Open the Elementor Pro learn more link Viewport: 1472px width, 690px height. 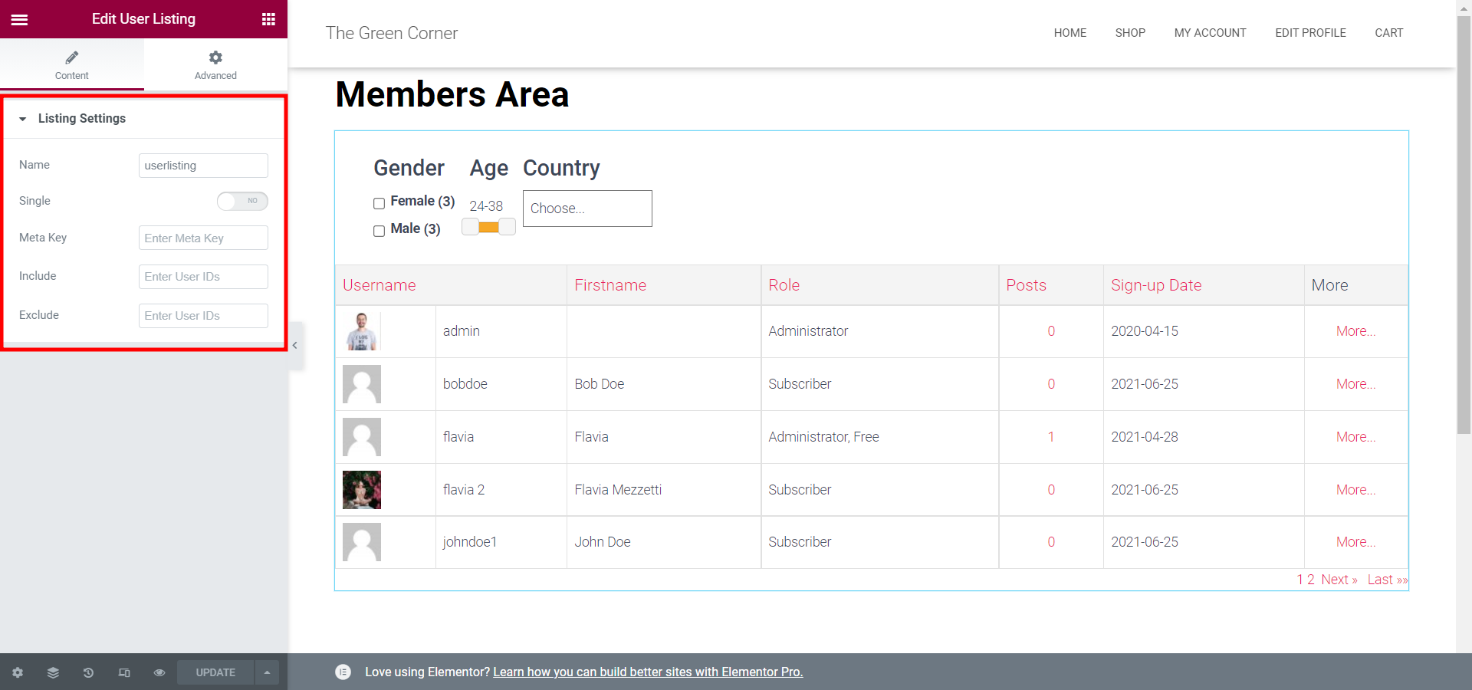(648, 672)
